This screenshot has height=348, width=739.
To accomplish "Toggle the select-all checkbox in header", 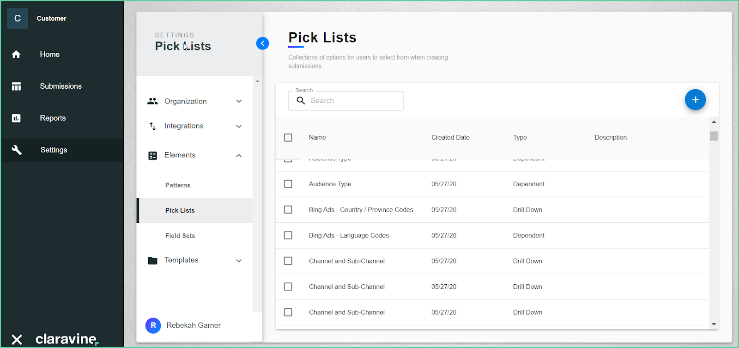I will pyautogui.click(x=288, y=138).
